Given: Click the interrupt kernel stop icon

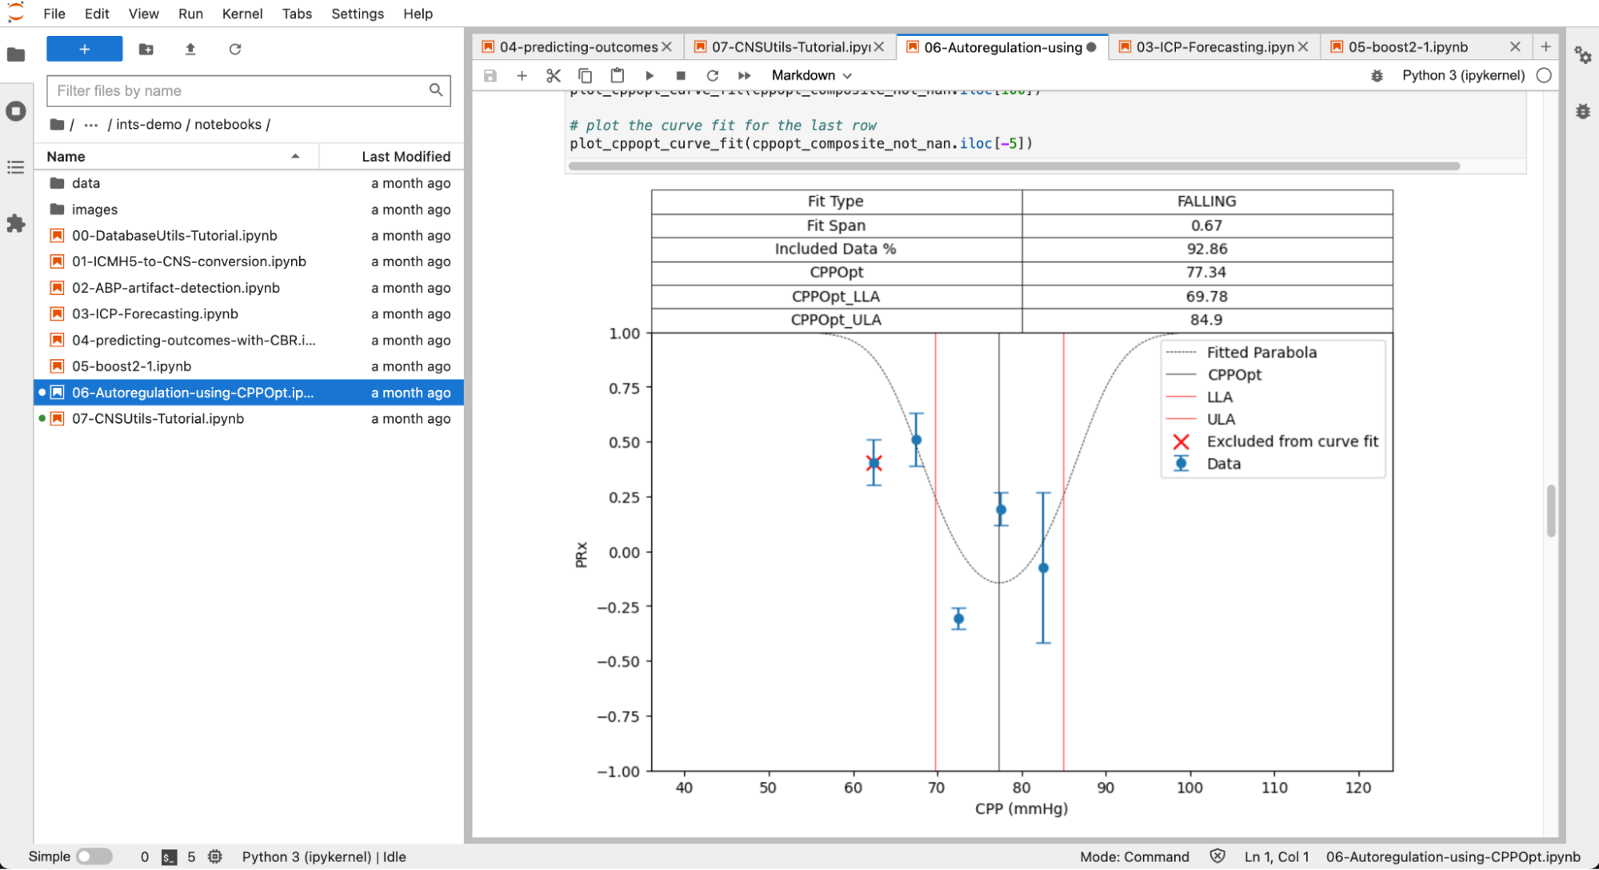Looking at the screenshot, I should pos(681,75).
